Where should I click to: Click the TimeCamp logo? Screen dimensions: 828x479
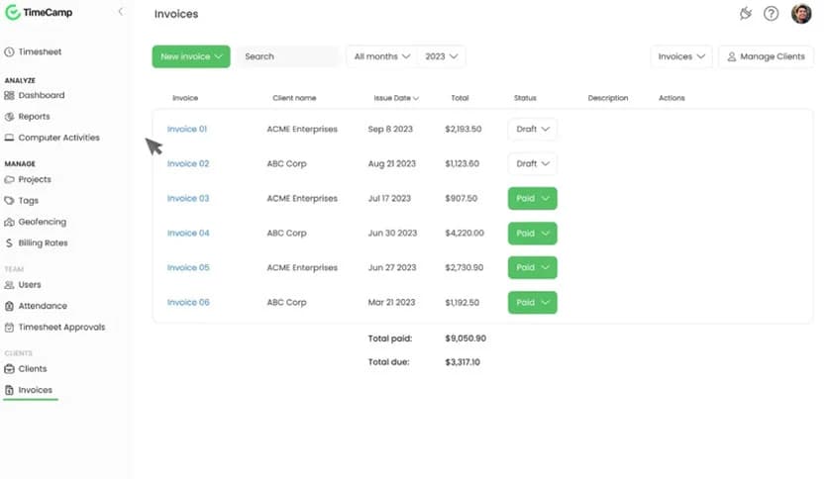[39, 12]
